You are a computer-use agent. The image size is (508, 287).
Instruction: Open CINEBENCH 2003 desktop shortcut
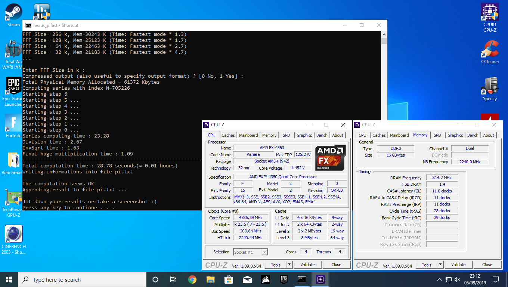point(13,240)
